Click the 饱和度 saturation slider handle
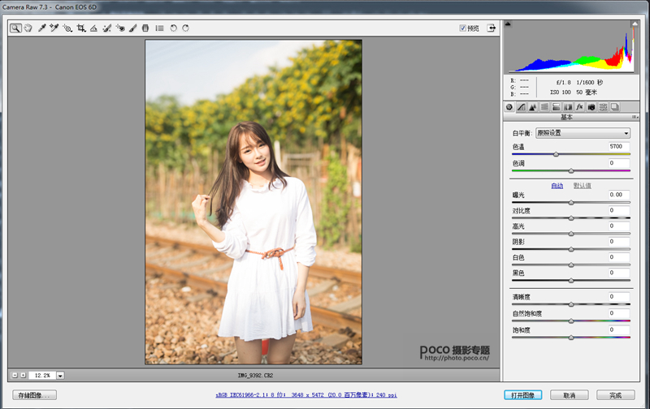 coord(571,338)
